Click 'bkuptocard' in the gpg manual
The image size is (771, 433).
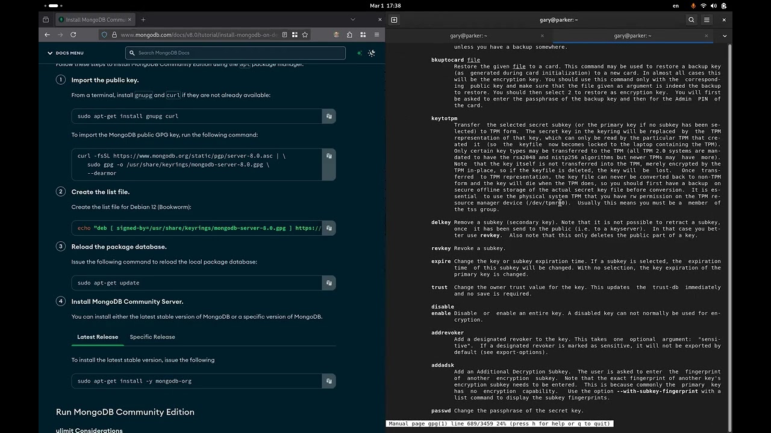(x=448, y=60)
